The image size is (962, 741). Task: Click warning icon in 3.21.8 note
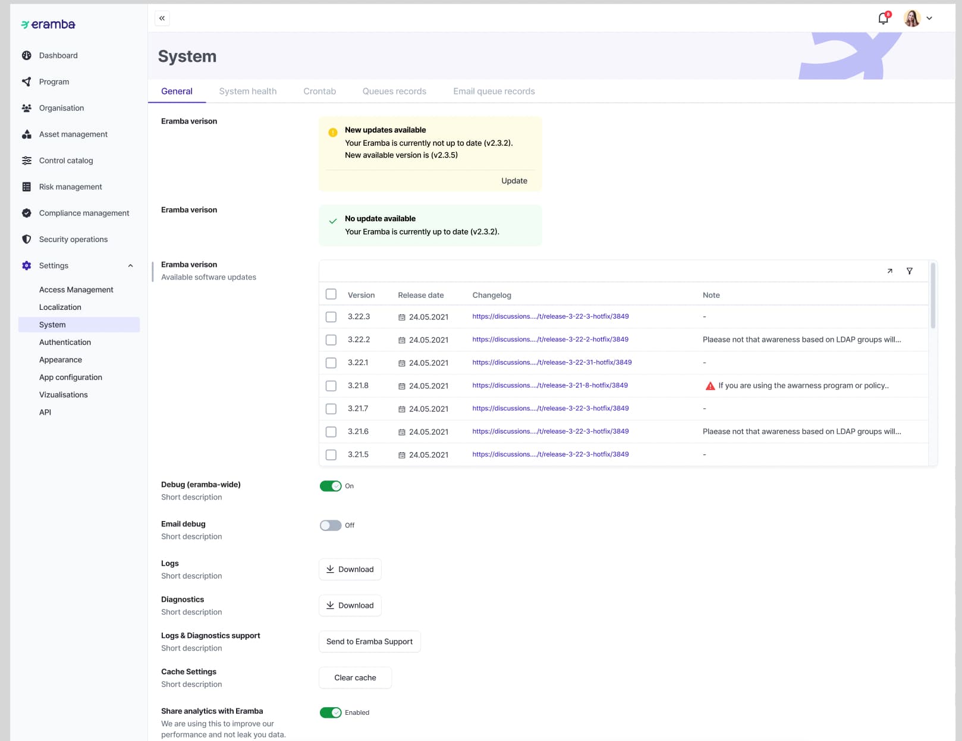[710, 386]
